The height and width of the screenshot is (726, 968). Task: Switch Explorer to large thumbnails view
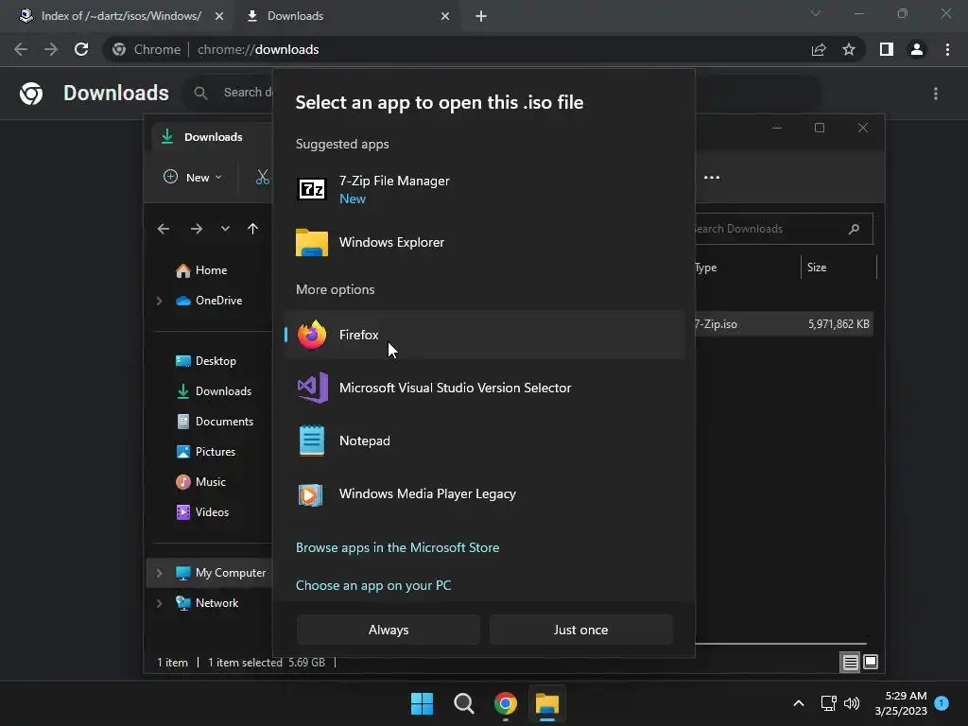tap(871, 663)
